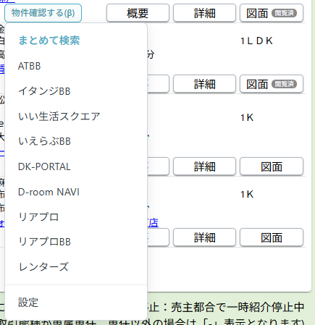Image resolution: width=315 pixels, height=325 pixels.
Task: Open 詳細 button next to 概要
Action: (204, 13)
